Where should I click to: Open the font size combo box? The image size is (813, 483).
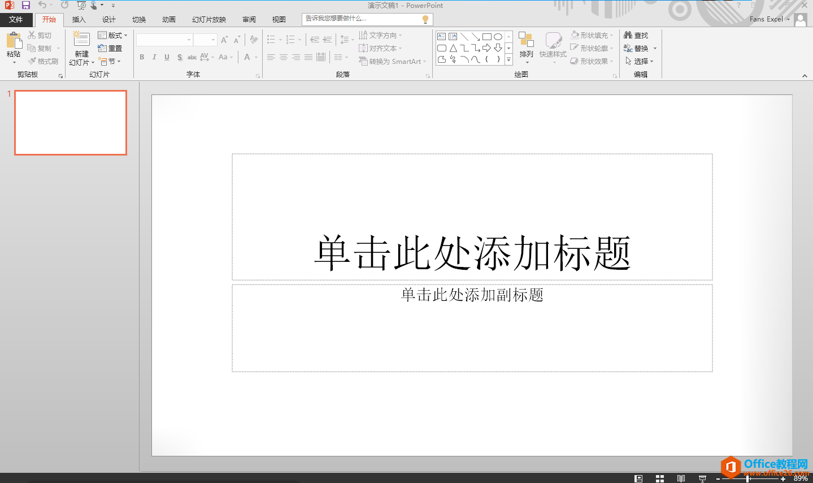click(x=205, y=40)
